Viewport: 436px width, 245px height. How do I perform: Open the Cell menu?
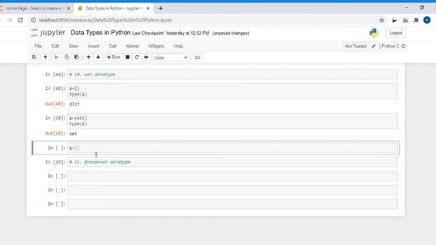pyautogui.click(x=112, y=46)
